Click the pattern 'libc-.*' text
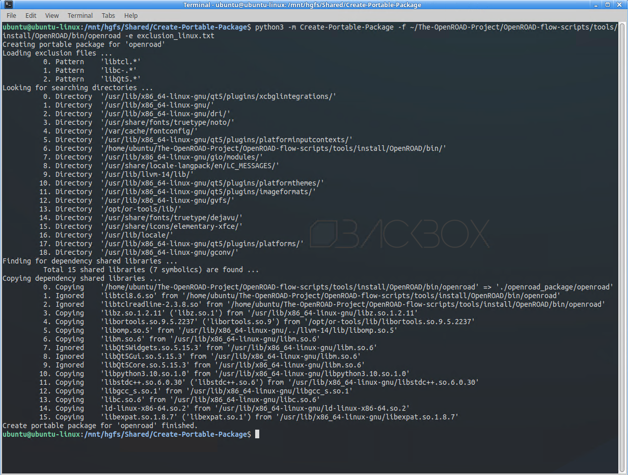Viewport: 628px width, 475px height. click(119, 70)
